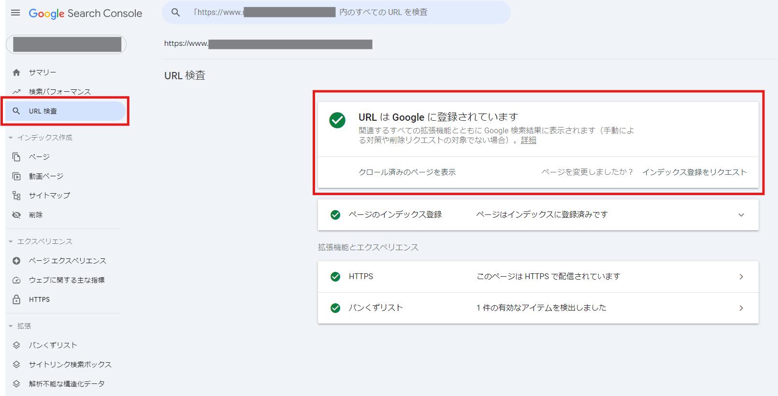Click the 拡張機能とエクスペリエンス heading
778x396 pixels.
[x=368, y=247]
